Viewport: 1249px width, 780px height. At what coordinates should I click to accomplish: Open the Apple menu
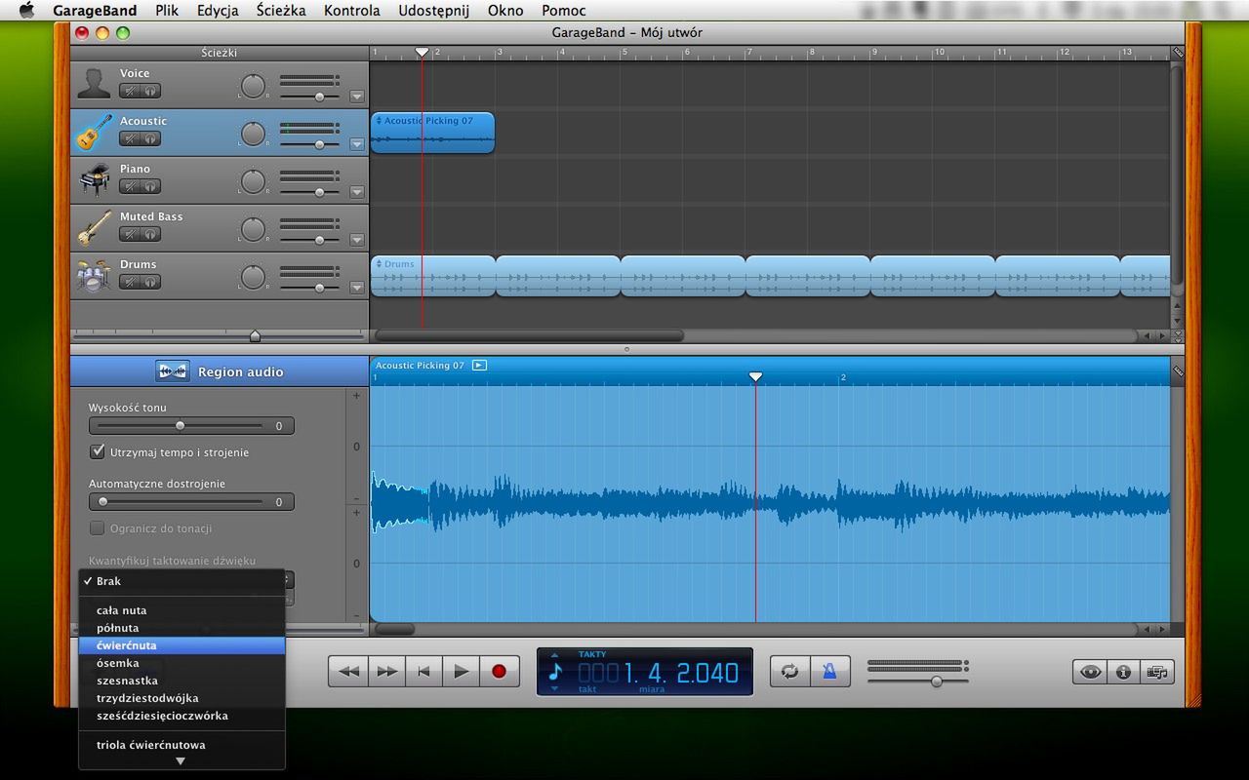pyautogui.click(x=26, y=11)
